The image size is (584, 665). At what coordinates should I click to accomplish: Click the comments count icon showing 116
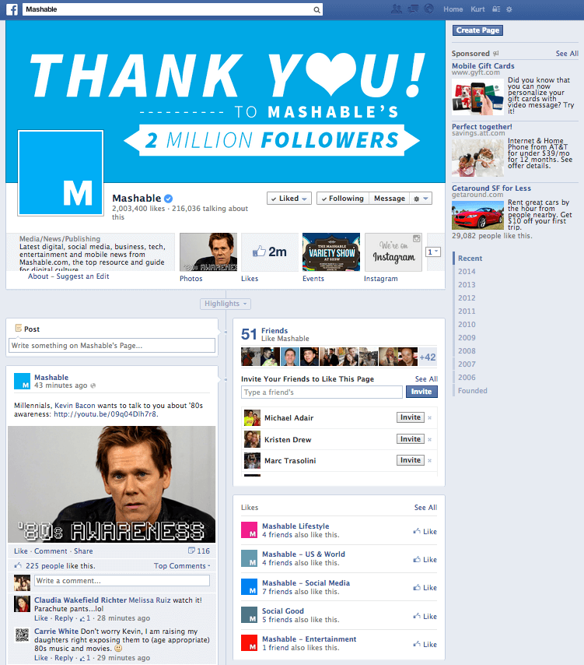pos(199,551)
